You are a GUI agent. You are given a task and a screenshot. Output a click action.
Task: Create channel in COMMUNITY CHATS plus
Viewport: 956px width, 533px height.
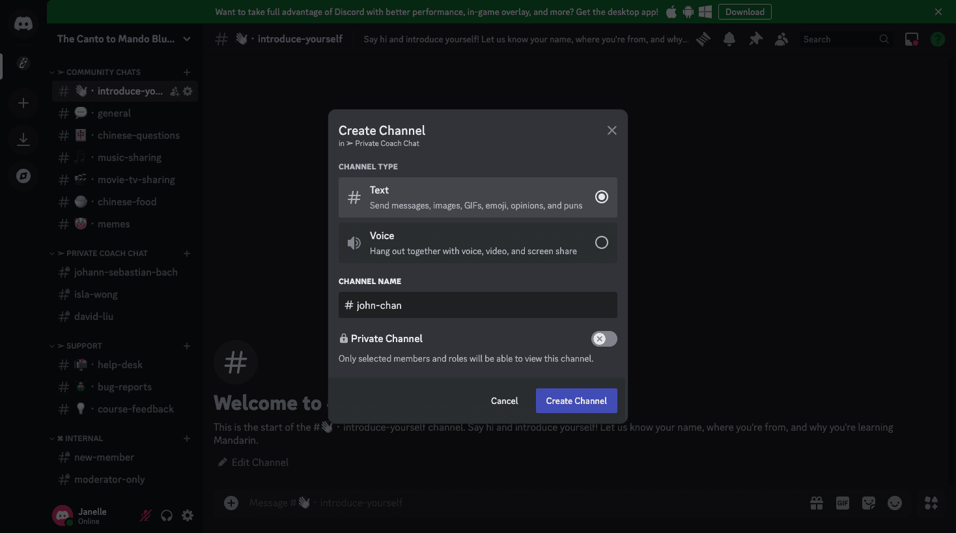pos(187,72)
